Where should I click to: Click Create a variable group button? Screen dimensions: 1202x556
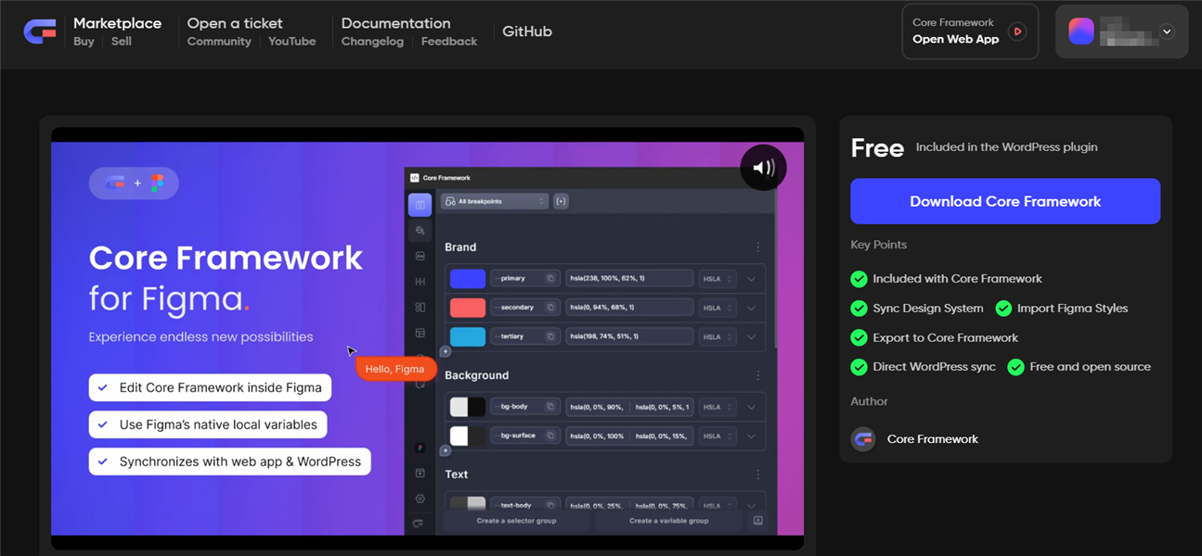coord(668,521)
